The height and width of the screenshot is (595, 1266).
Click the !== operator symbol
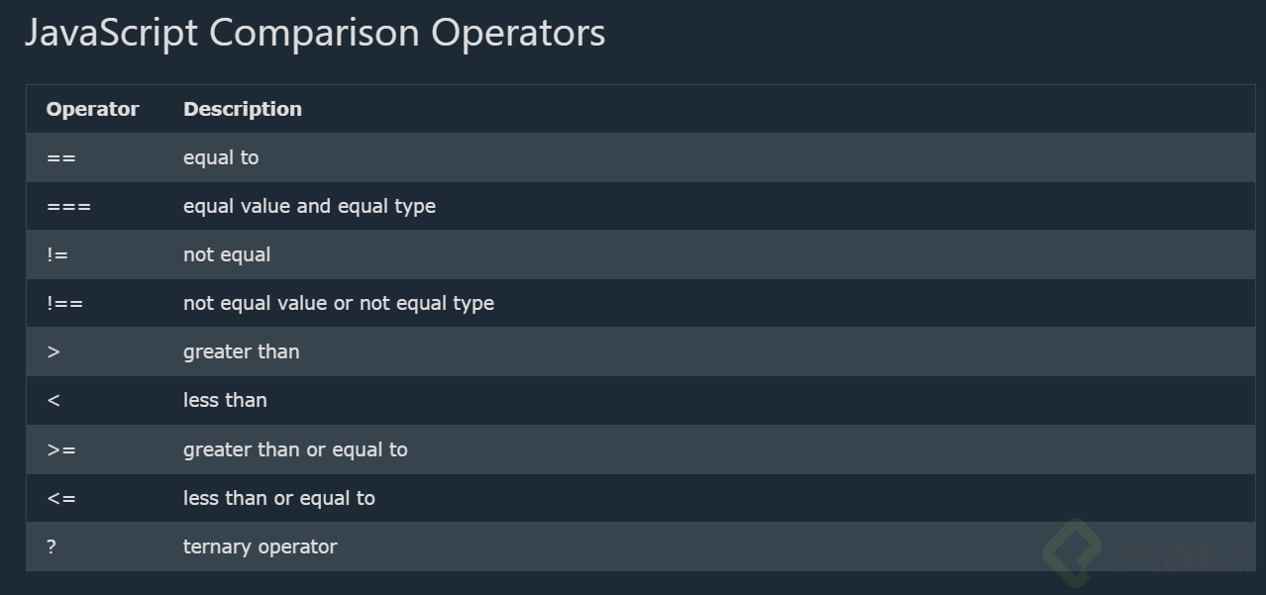pyautogui.click(x=64, y=303)
